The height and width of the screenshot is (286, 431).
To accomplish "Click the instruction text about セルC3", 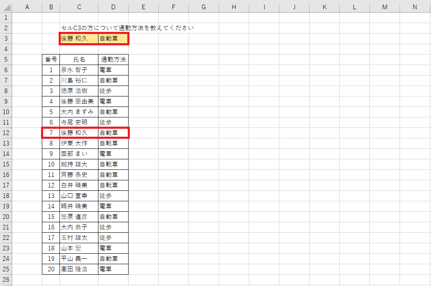I will [x=127, y=28].
